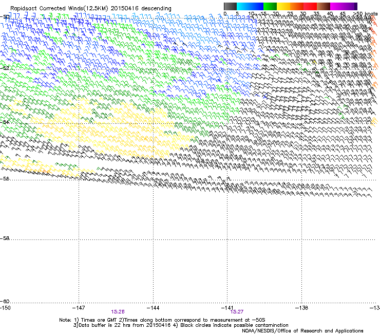Click the 'Times are GMT' note line
This screenshot has height=334, width=380.
162,320
